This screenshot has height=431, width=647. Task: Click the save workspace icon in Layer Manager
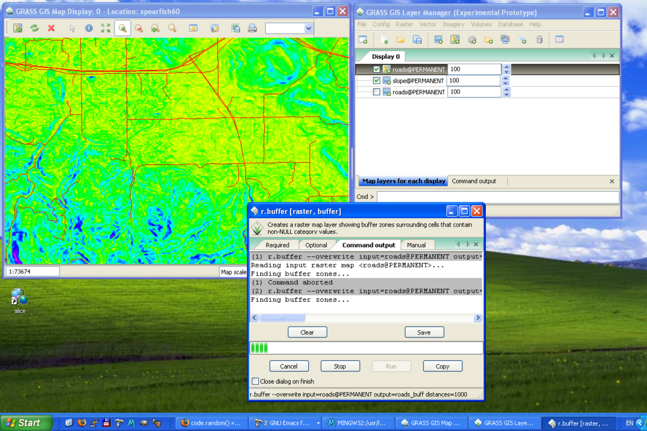(417, 40)
